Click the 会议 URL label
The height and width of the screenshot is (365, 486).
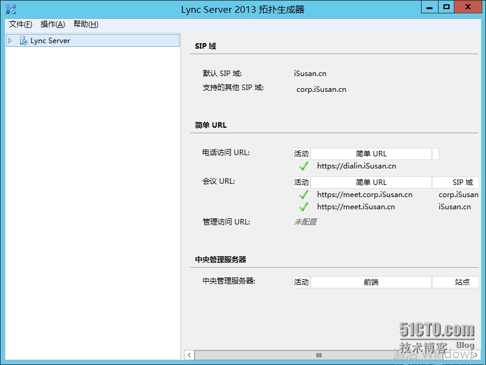(219, 181)
